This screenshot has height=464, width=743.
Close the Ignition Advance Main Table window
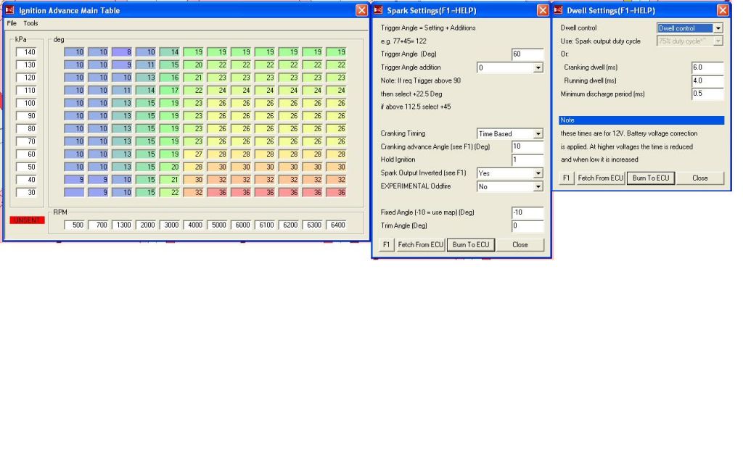tap(361, 11)
